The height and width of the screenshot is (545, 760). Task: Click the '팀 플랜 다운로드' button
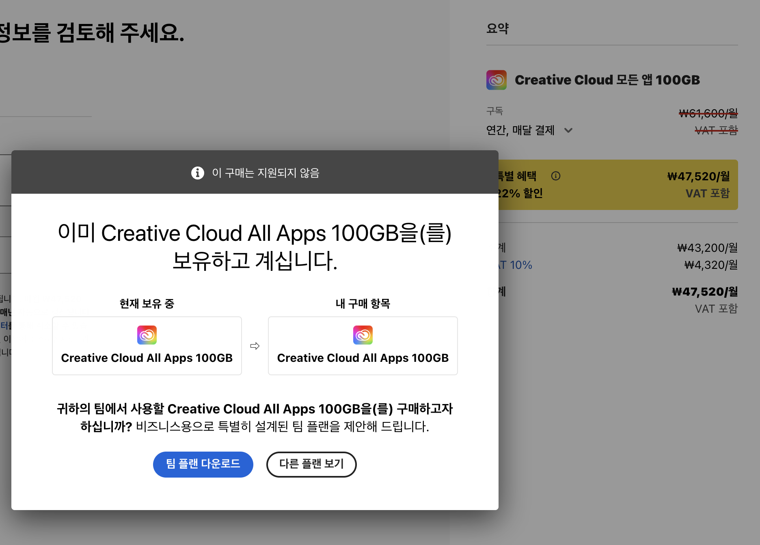[203, 464]
